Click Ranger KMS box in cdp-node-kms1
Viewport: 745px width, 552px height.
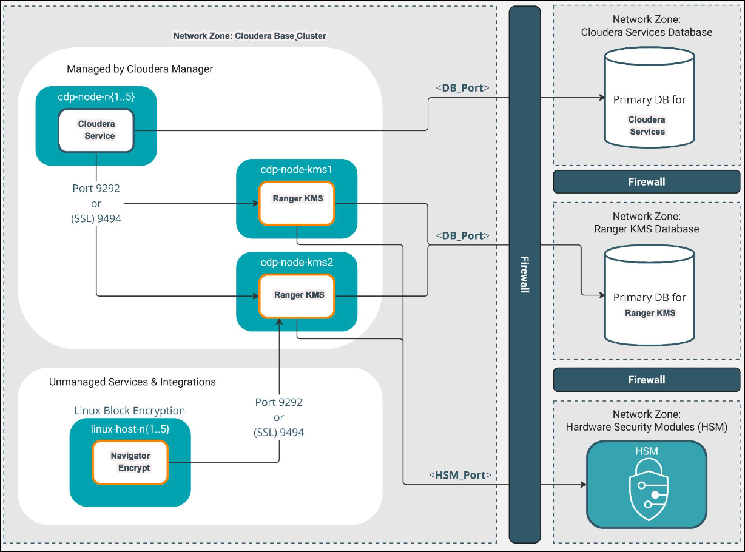297,203
